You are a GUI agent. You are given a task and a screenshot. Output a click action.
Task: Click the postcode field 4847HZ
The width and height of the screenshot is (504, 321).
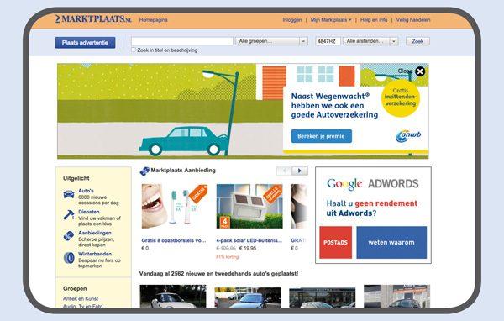tap(328, 41)
